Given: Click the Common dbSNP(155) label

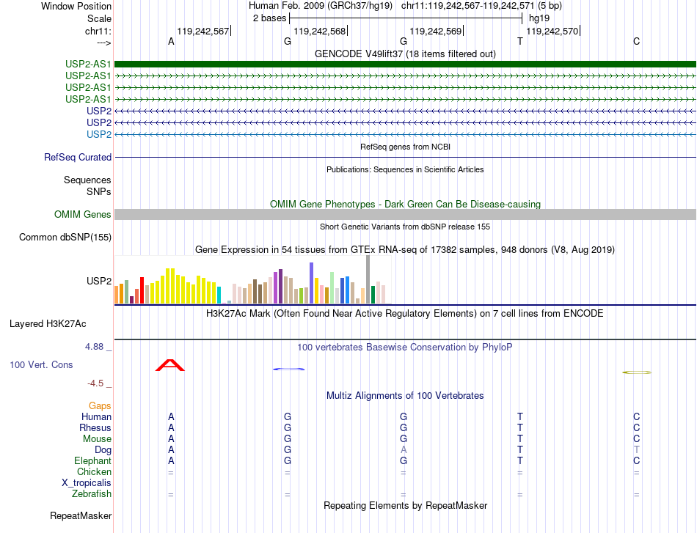Looking at the screenshot, I should (65, 238).
